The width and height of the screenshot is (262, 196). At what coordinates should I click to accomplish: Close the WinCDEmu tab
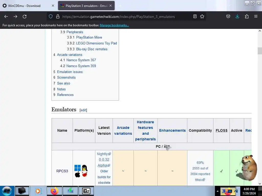[53, 6]
